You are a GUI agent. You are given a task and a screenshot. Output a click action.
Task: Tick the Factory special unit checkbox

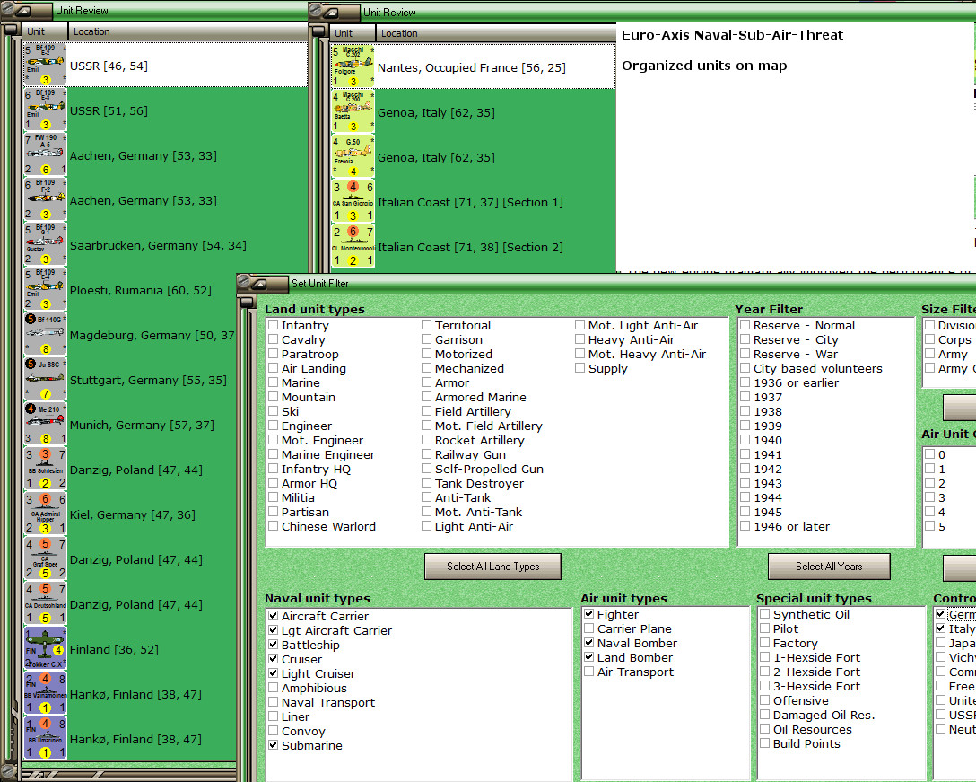764,642
